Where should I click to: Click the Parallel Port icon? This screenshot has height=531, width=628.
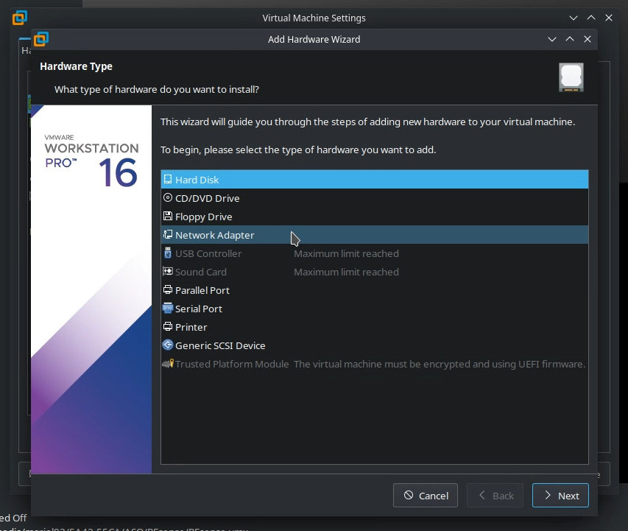pos(168,290)
